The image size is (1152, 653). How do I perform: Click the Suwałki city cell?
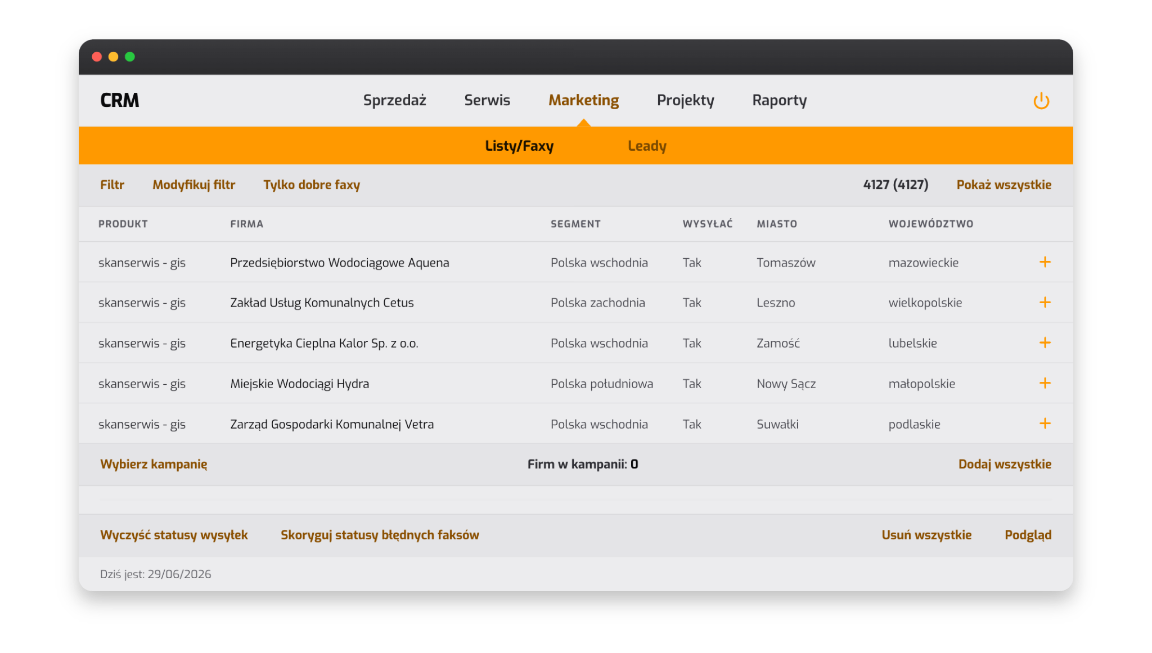click(x=777, y=424)
